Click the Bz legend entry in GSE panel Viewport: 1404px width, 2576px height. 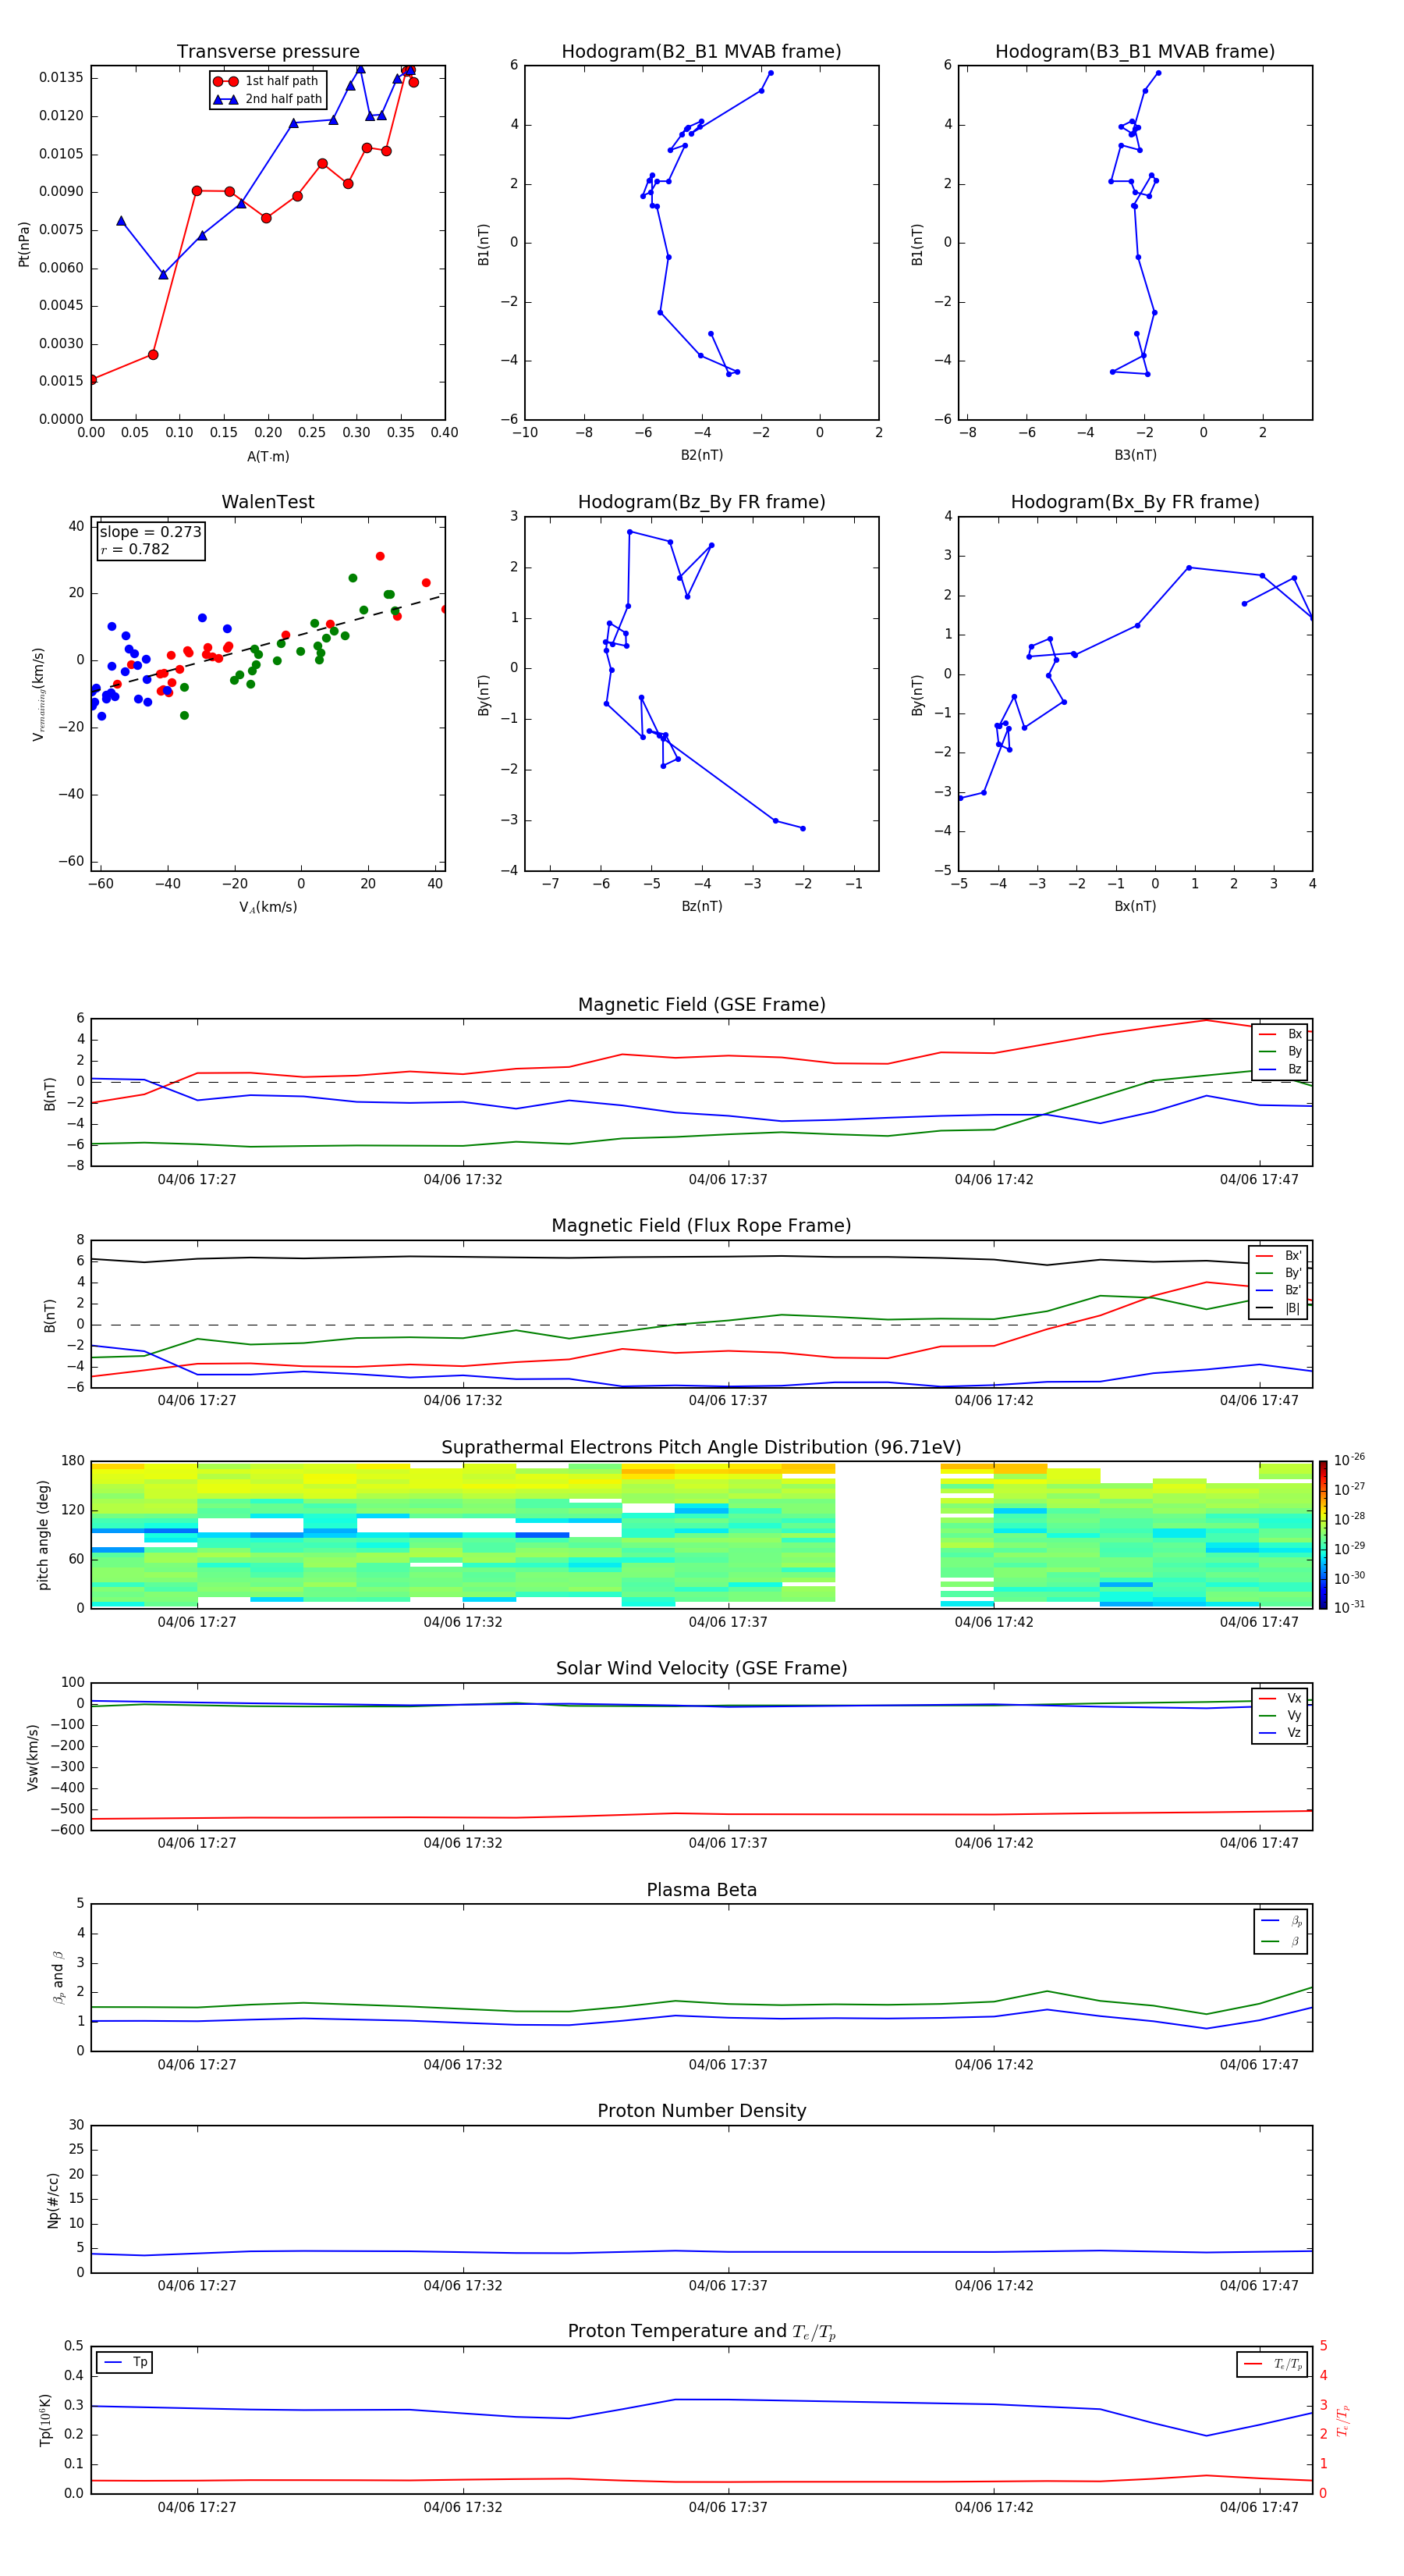point(1280,1069)
